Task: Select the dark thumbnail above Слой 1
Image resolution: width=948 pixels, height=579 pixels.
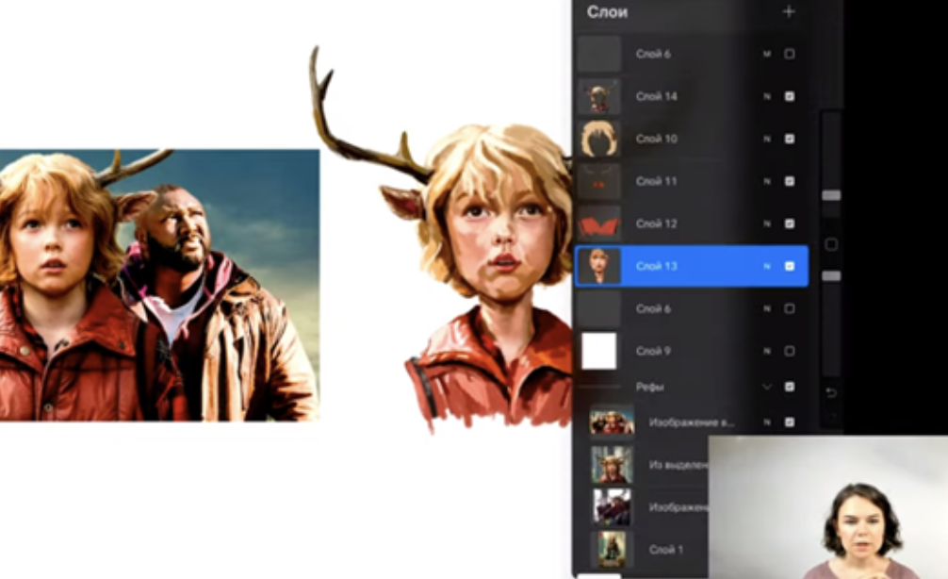Action: point(612,507)
